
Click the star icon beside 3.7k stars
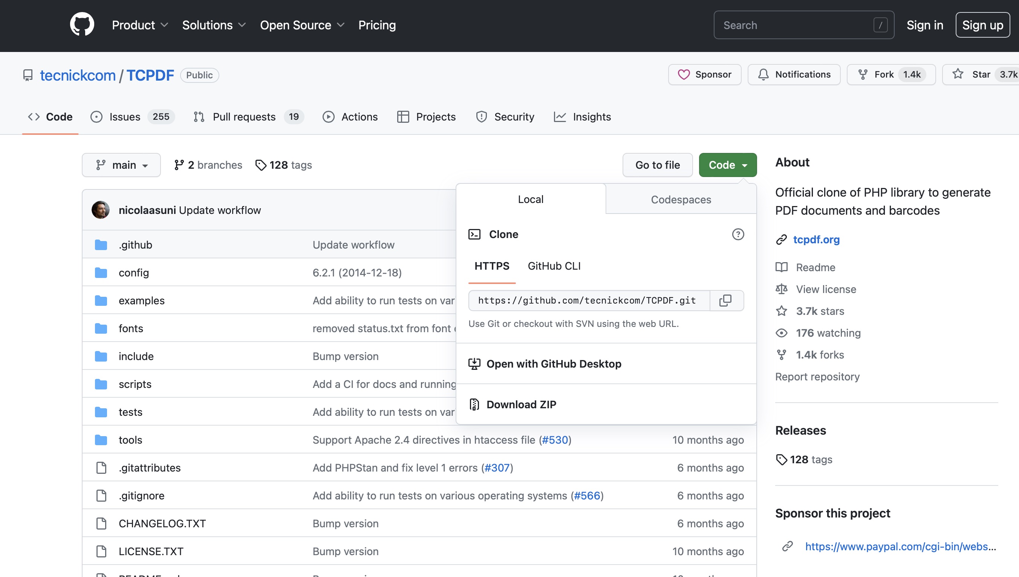(782, 311)
